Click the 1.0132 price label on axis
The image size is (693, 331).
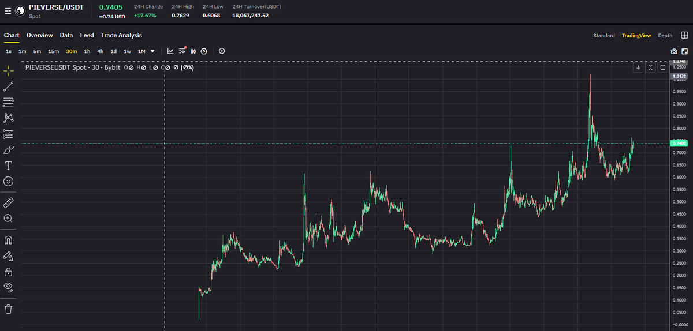click(679, 76)
